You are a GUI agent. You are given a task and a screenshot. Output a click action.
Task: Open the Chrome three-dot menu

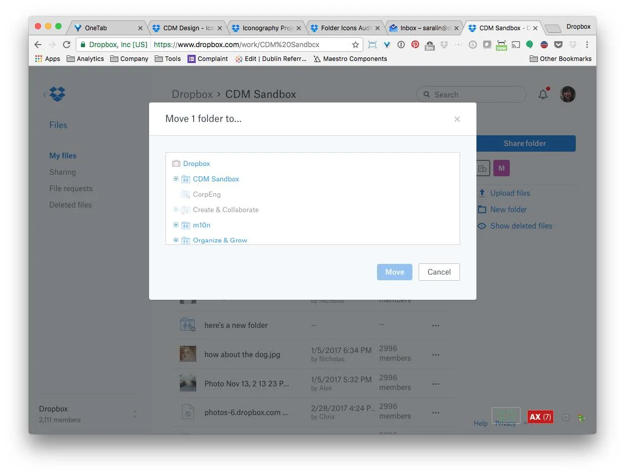587,45
